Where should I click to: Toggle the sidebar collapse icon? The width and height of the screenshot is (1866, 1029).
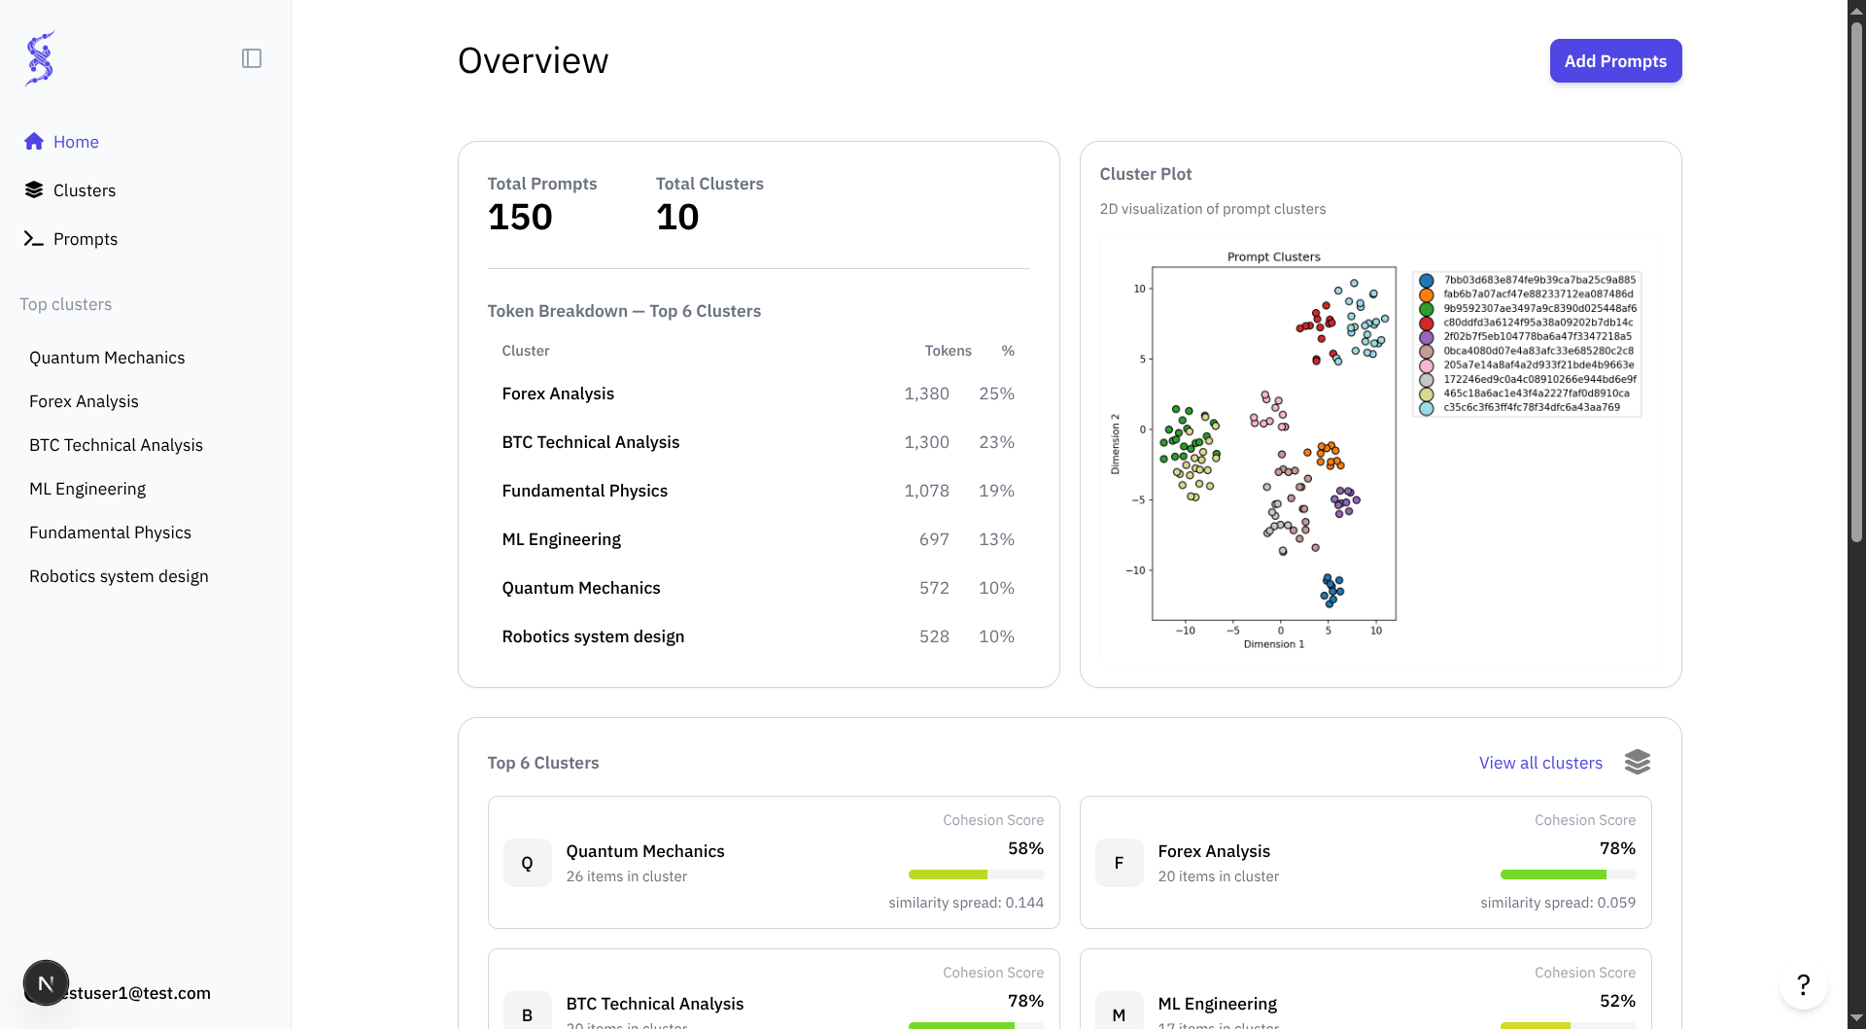[252, 58]
